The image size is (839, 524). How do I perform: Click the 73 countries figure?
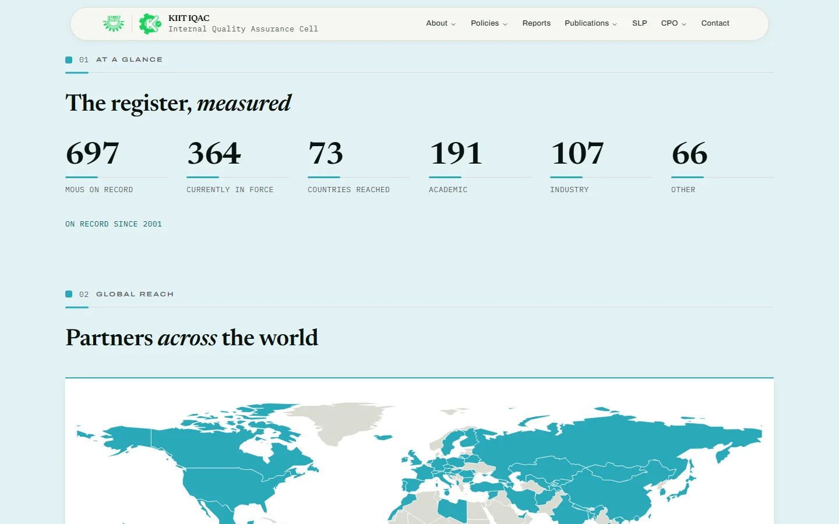326,153
